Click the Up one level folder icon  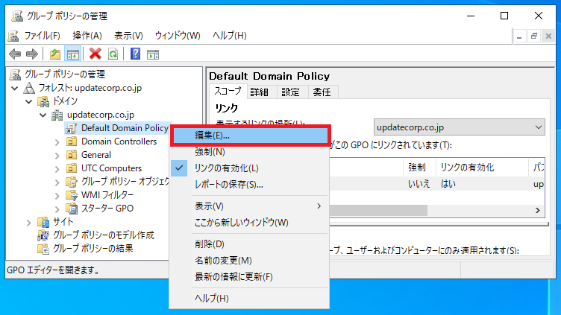(55, 54)
